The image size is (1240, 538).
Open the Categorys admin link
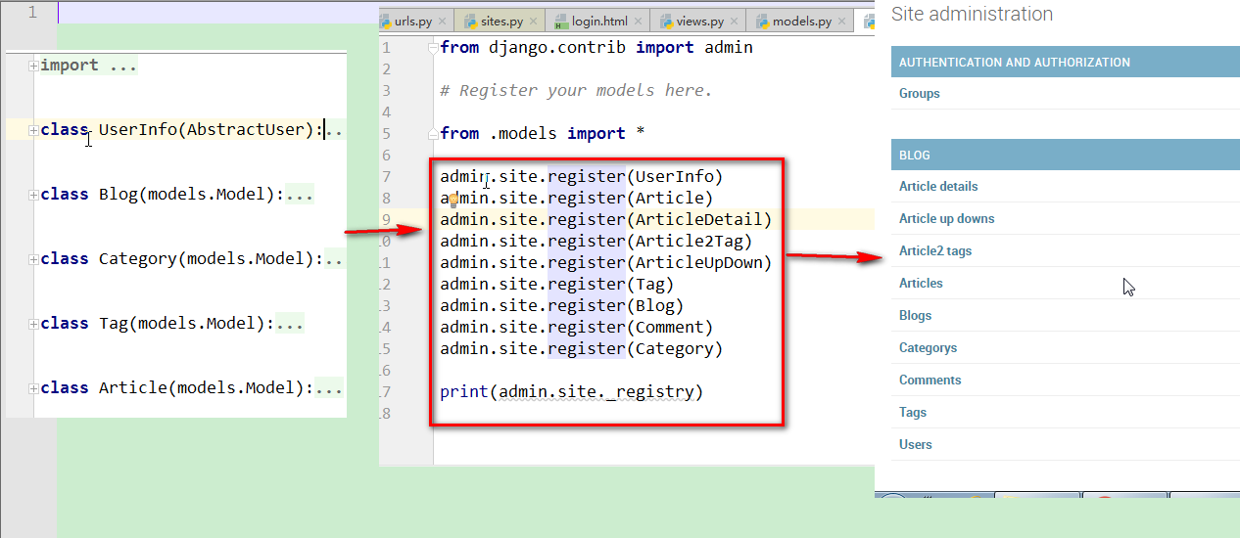[x=928, y=348]
